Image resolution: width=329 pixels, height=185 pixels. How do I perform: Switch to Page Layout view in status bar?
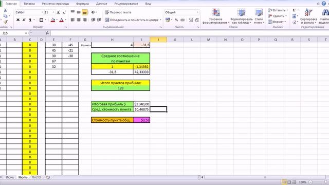(x=289, y=182)
